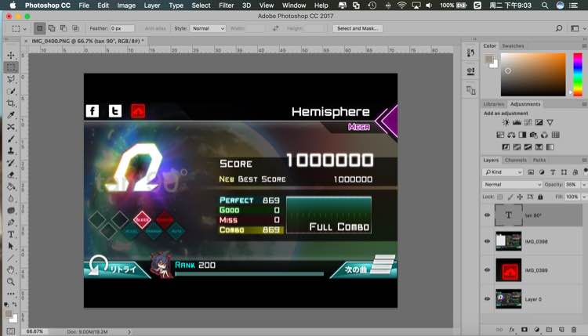The width and height of the screenshot is (588, 336).
Task: Toggle lock transparent pixels
Action: [x=500, y=197]
